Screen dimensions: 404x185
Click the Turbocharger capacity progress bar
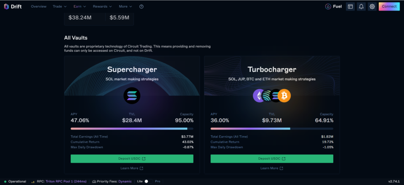(x=272, y=129)
